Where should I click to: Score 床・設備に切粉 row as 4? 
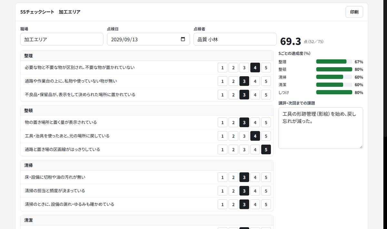coord(255,177)
